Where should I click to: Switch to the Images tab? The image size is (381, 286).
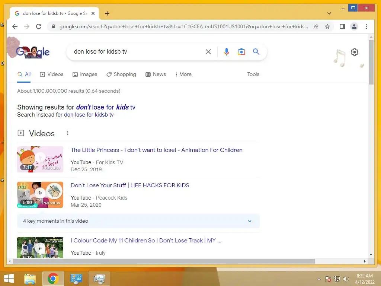pos(85,74)
